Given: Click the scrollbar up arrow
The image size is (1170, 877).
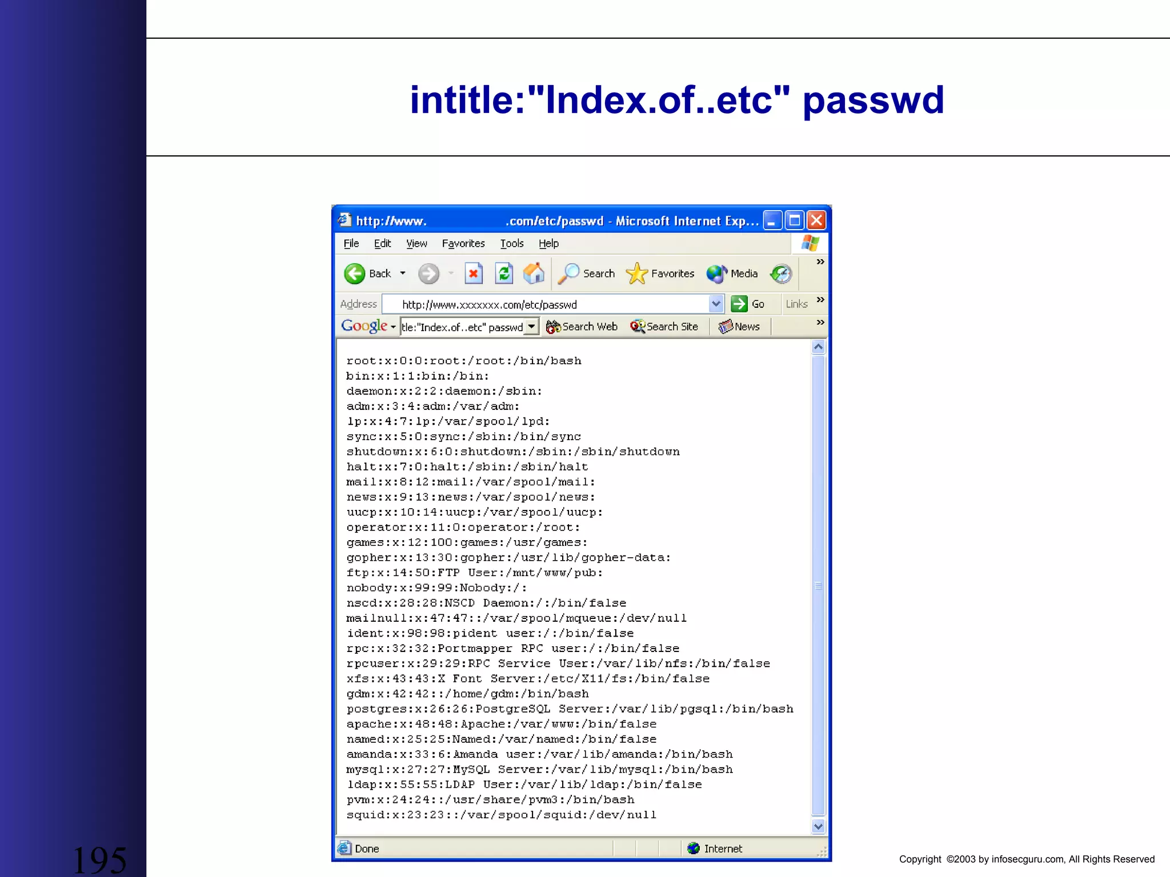Looking at the screenshot, I should 818,347.
